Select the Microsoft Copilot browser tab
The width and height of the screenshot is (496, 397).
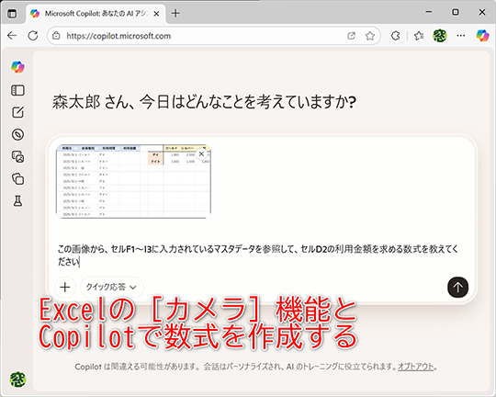tap(96, 14)
